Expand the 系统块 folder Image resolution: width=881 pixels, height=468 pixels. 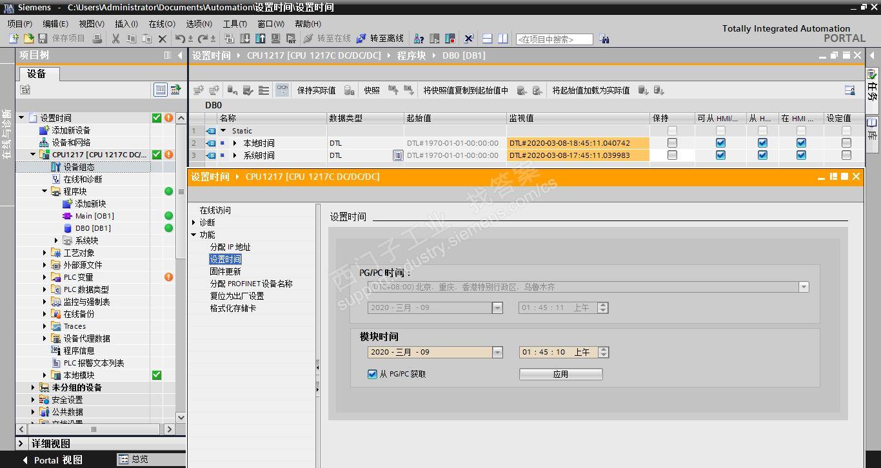coord(56,240)
